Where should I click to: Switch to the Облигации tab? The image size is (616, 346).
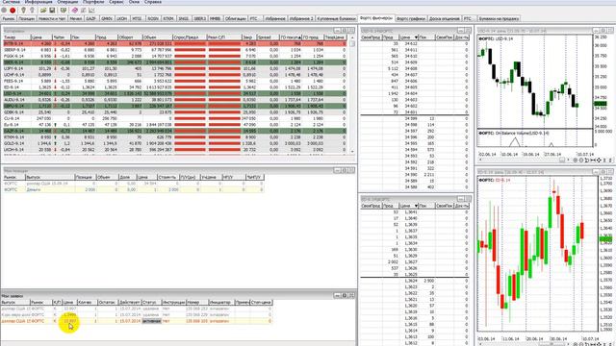pyautogui.click(x=235, y=18)
